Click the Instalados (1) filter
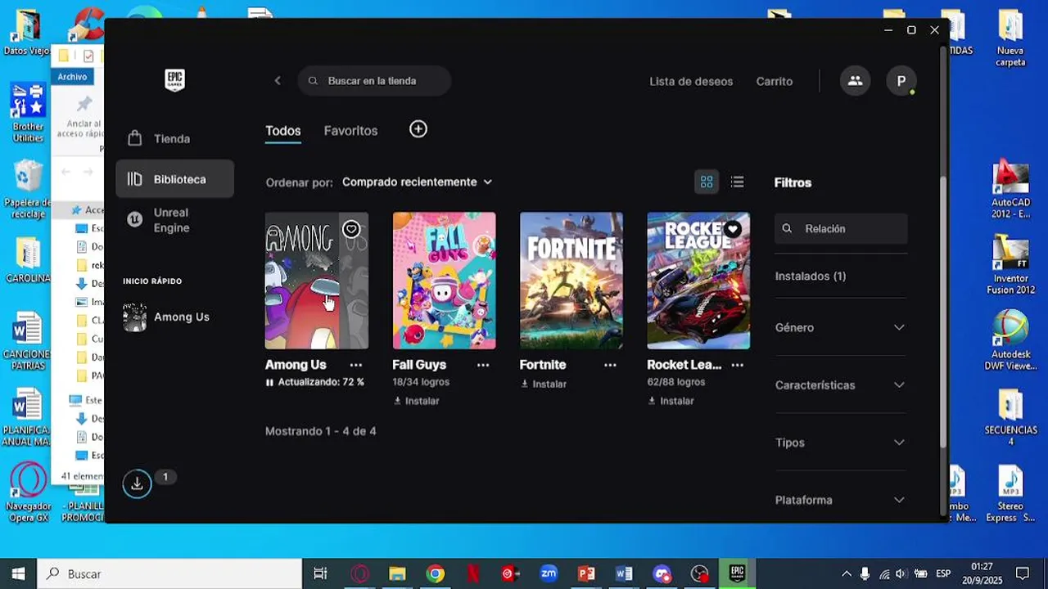 (x=811, y=277)
